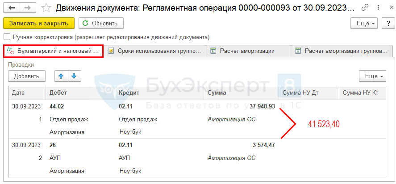Click Отдел продаж under Дебет

[69, 120]
